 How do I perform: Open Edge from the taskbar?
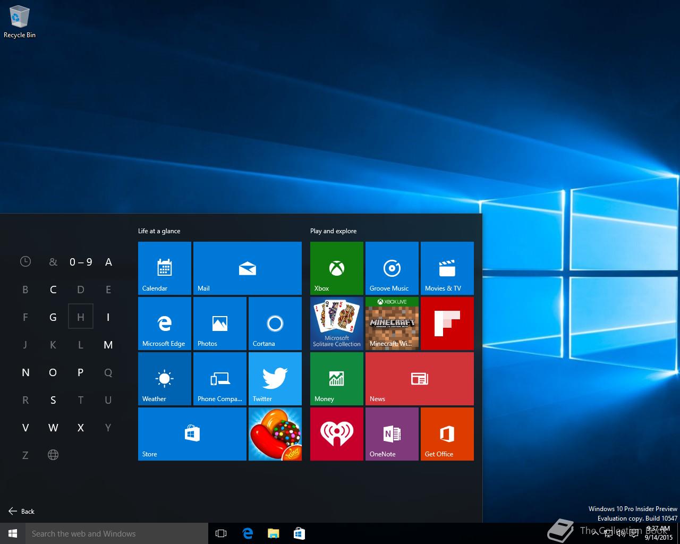(x=248, y=533)
